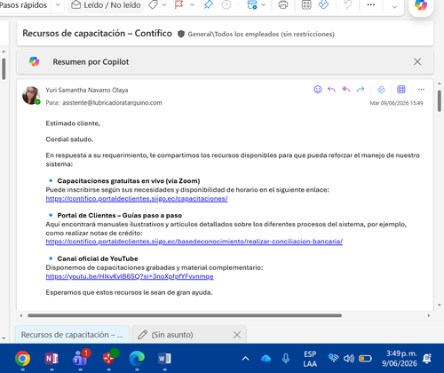This screenshot has width=444, height=373.
Task: Click the horizontal scrollbar of the message
Action: [x=185, y=315]
